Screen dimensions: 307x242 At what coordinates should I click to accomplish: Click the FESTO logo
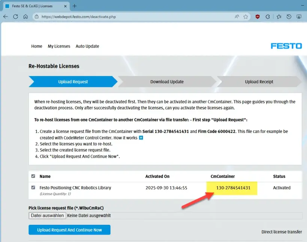(286, 46)
